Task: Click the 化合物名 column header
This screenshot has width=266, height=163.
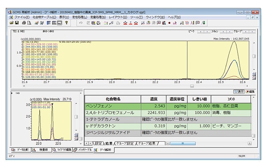Action: tap(113, 99)
